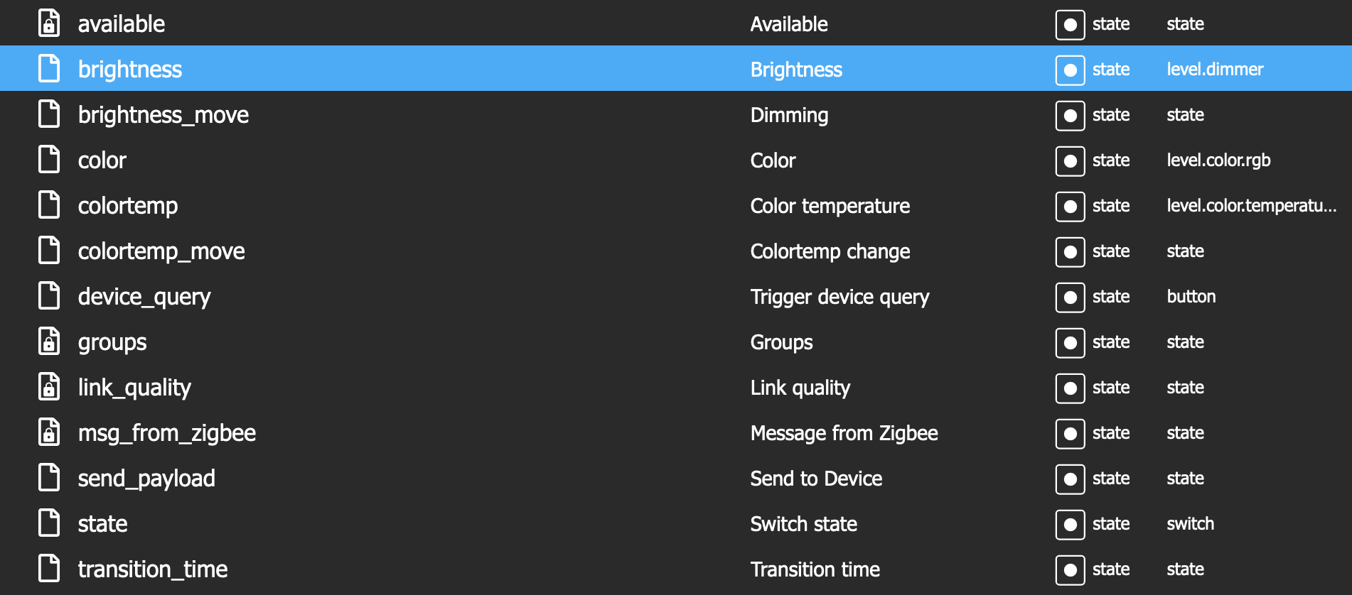Click the Colortemp change name cell

click(830, 251)
